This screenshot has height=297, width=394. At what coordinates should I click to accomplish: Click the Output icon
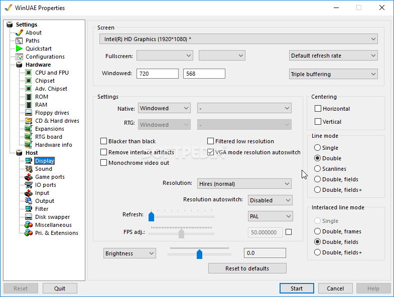tap(29, 201)
